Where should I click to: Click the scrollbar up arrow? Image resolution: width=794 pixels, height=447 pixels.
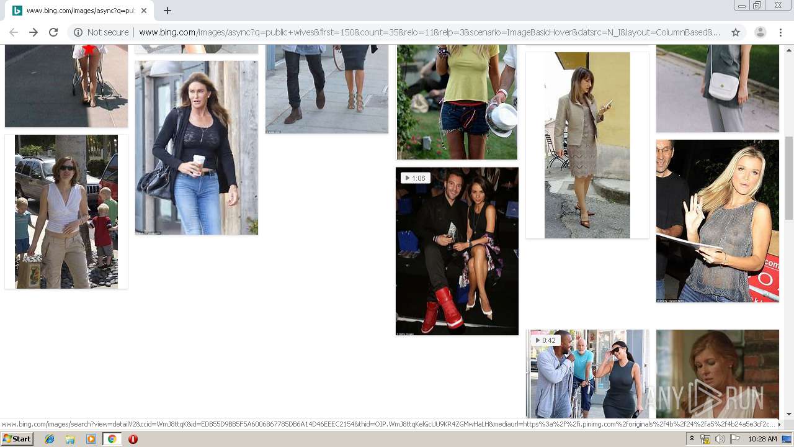[x=789, y=49]
